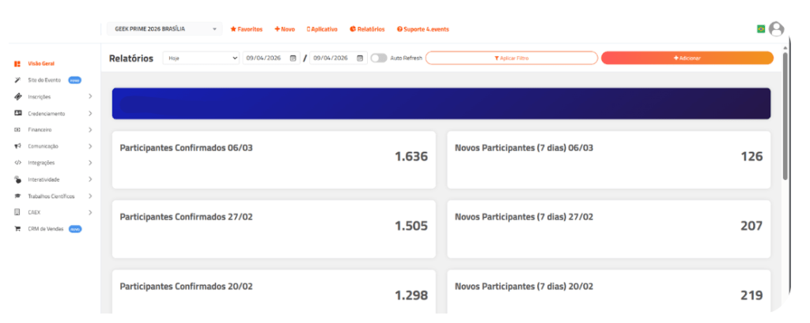Open the Hoje period dropdown
810x323 pixels.
click(x=201, y=58)
